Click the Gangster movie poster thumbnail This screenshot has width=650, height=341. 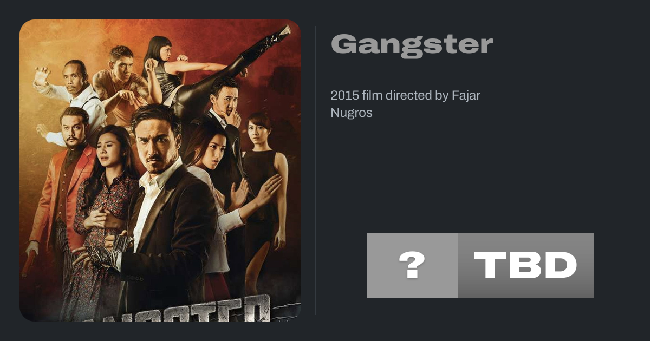pos(160,170)
